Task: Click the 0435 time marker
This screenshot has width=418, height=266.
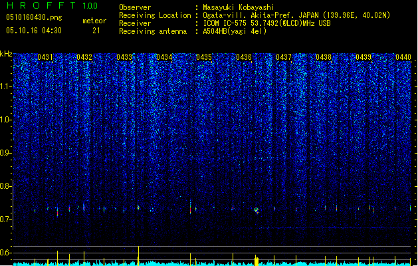Action: tap(204, 57)
